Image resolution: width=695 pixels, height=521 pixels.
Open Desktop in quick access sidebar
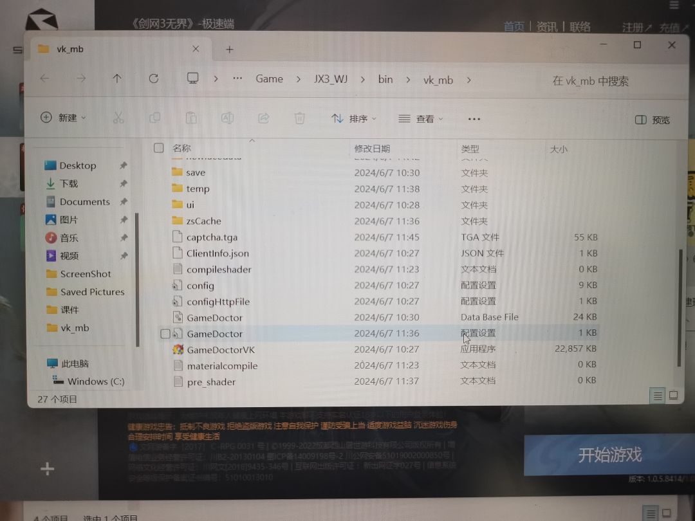pos(78,166)
